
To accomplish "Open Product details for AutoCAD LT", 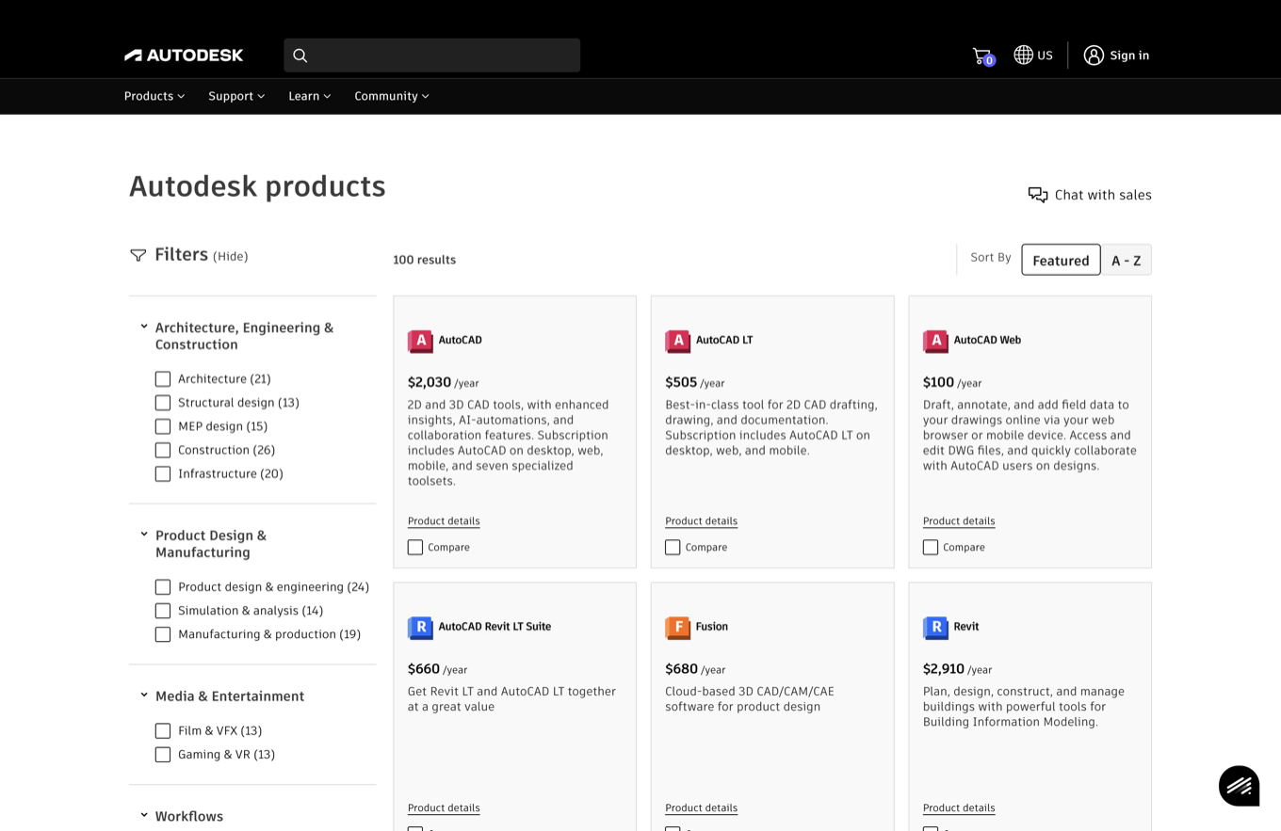I will [702, 521].
